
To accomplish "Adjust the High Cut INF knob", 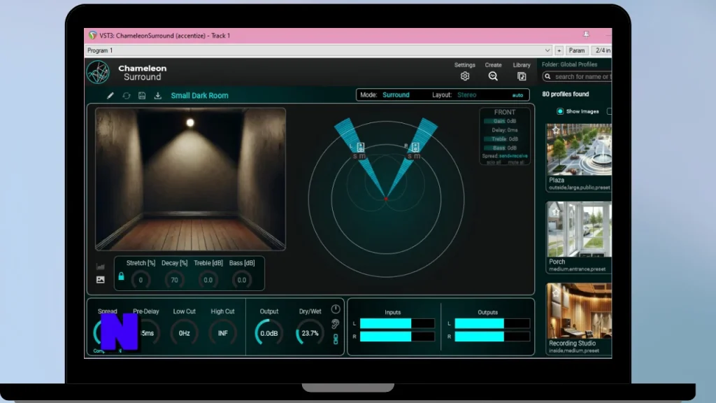I will pyautogui.click(x=223, y=333).
